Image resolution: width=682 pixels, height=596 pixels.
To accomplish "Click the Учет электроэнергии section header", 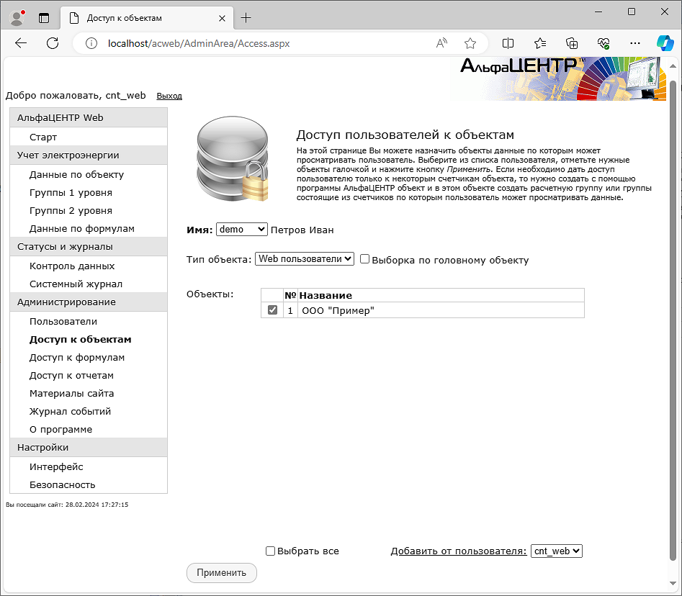I will pyautogui.click(x=89, y=155).
